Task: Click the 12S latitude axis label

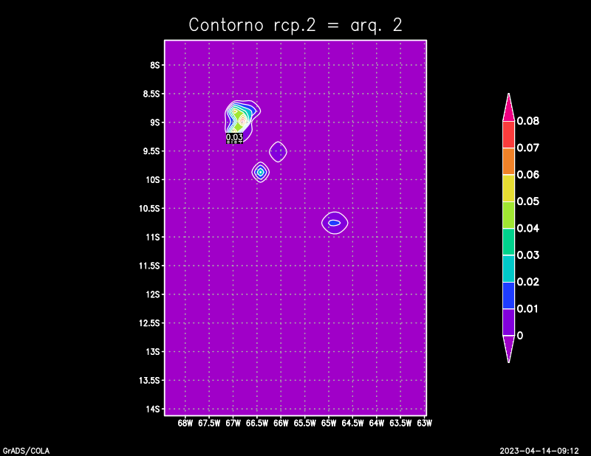Action: pyautogui.click(x=154, y=294)
